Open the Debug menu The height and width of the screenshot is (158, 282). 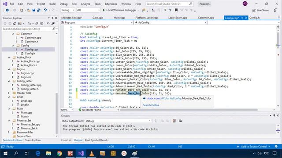[63, 4]
